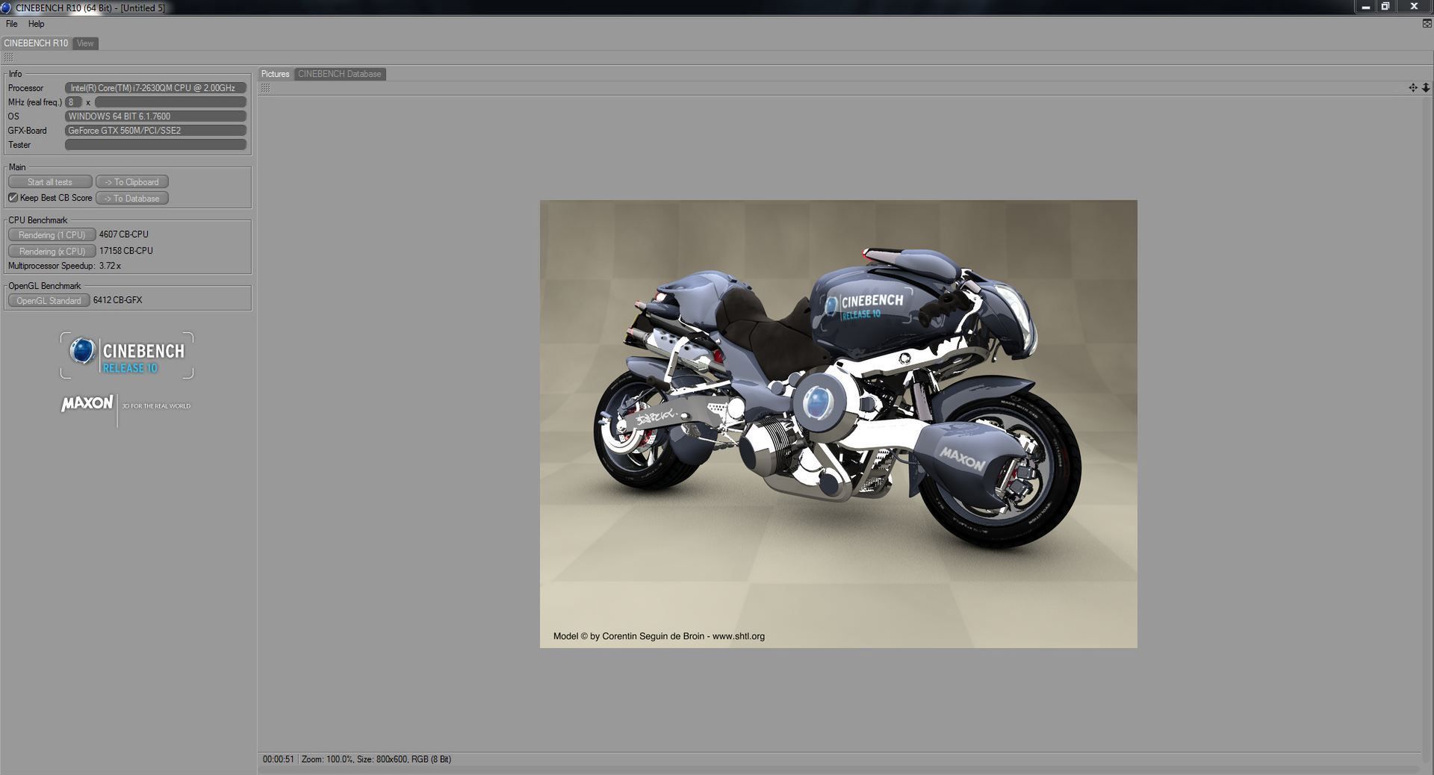Click the MHz real frequency field

[x=170, y=102]
